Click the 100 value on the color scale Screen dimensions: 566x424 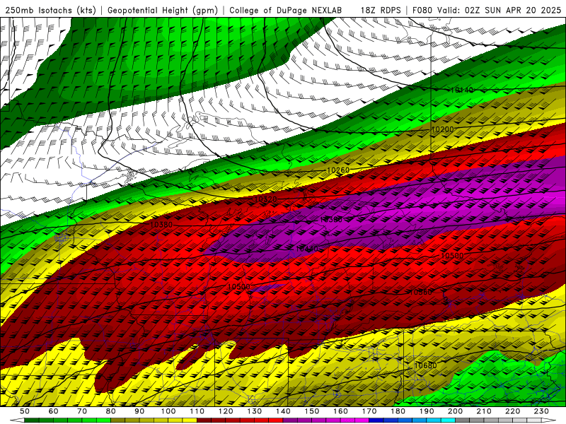[168, 411]
